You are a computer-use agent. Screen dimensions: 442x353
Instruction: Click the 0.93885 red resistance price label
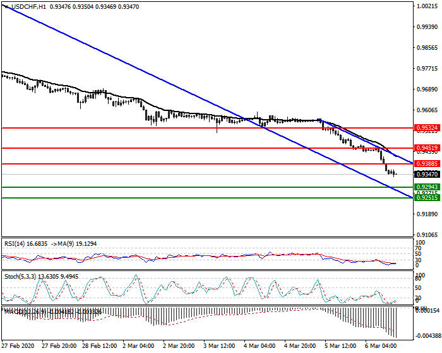427,163
